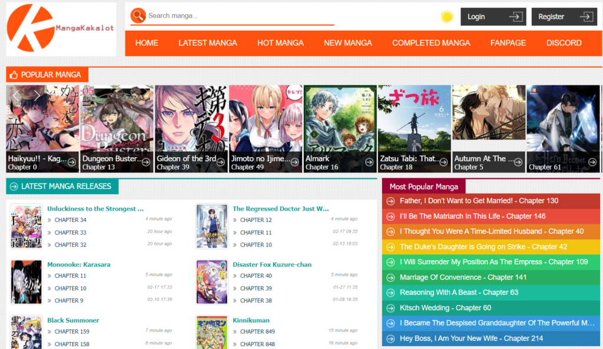This screenshot has width=603, height=349.
Task: Open Kitsch Wedding - Chapter 60 entry
Action: (445, 308)
